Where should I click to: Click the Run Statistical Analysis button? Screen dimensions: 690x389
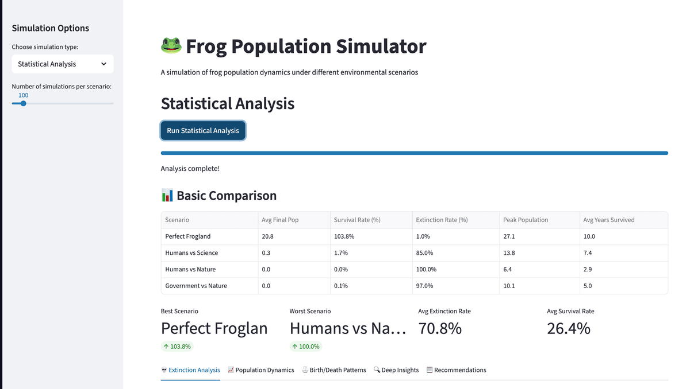coord(203,130)
